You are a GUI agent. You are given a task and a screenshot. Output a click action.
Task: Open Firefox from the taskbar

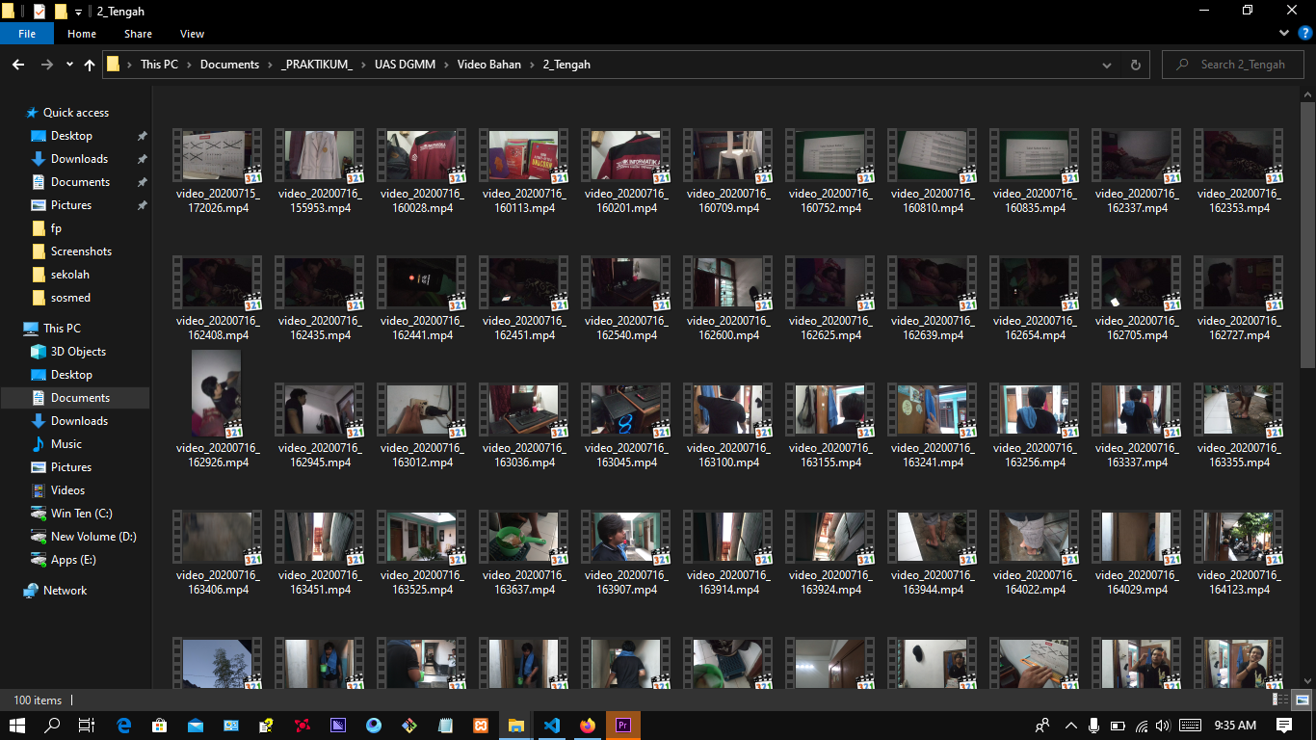(x=588, y=726)
